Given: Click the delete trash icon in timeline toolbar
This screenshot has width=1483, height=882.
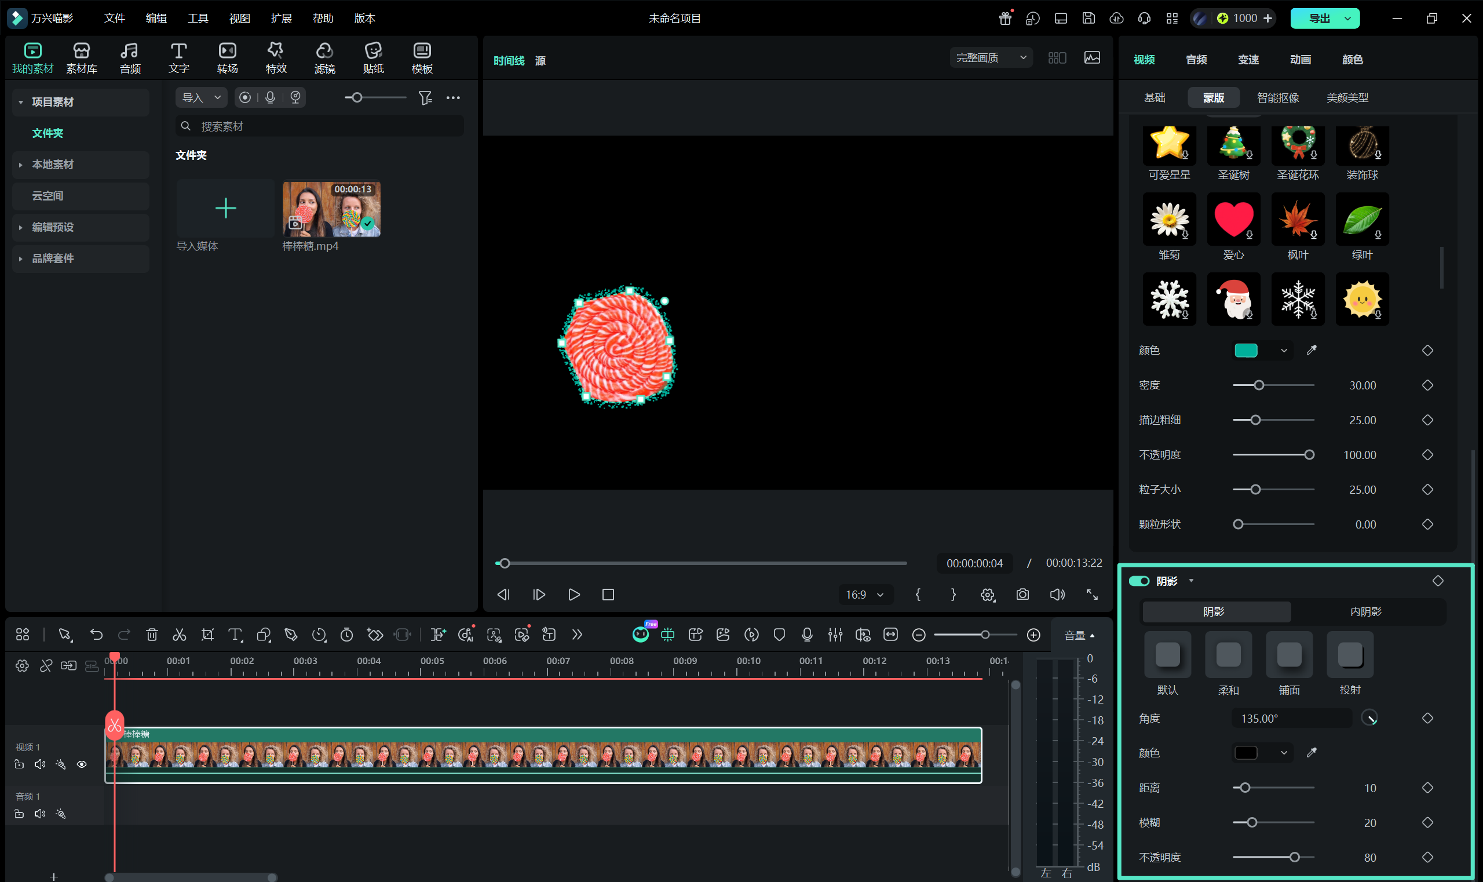Looking at the screenshot, I should pyautogui.click(x=152, y=635).
